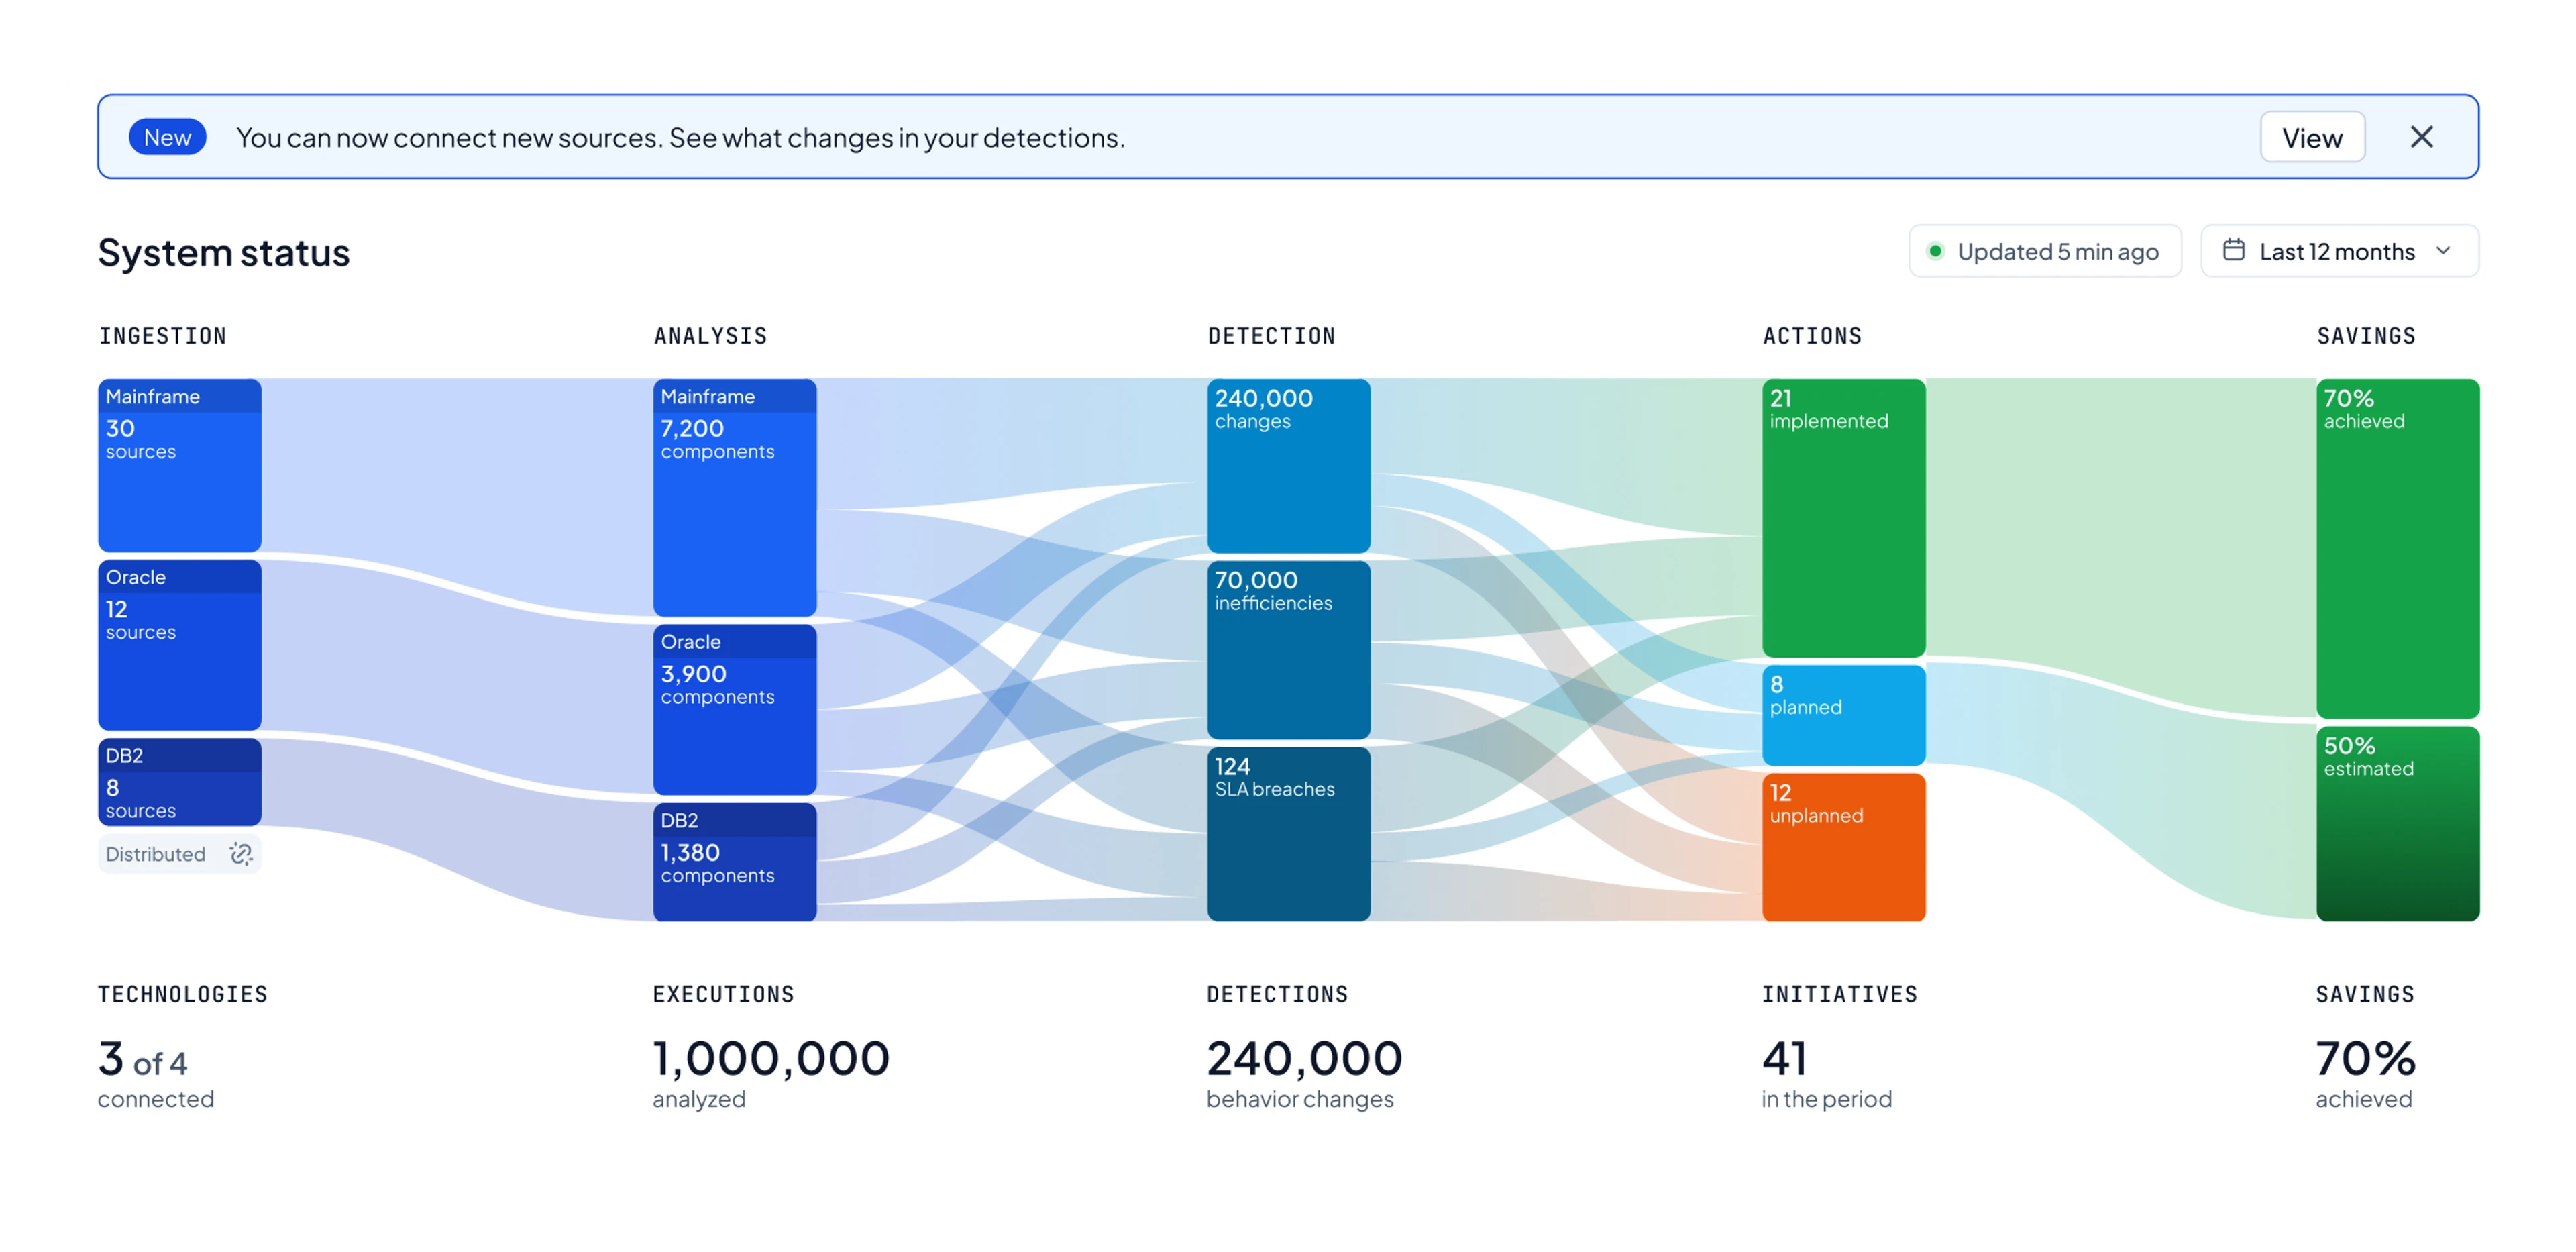Click the New badge
The image size is (2576, 1252).
[x=167, y=137]
